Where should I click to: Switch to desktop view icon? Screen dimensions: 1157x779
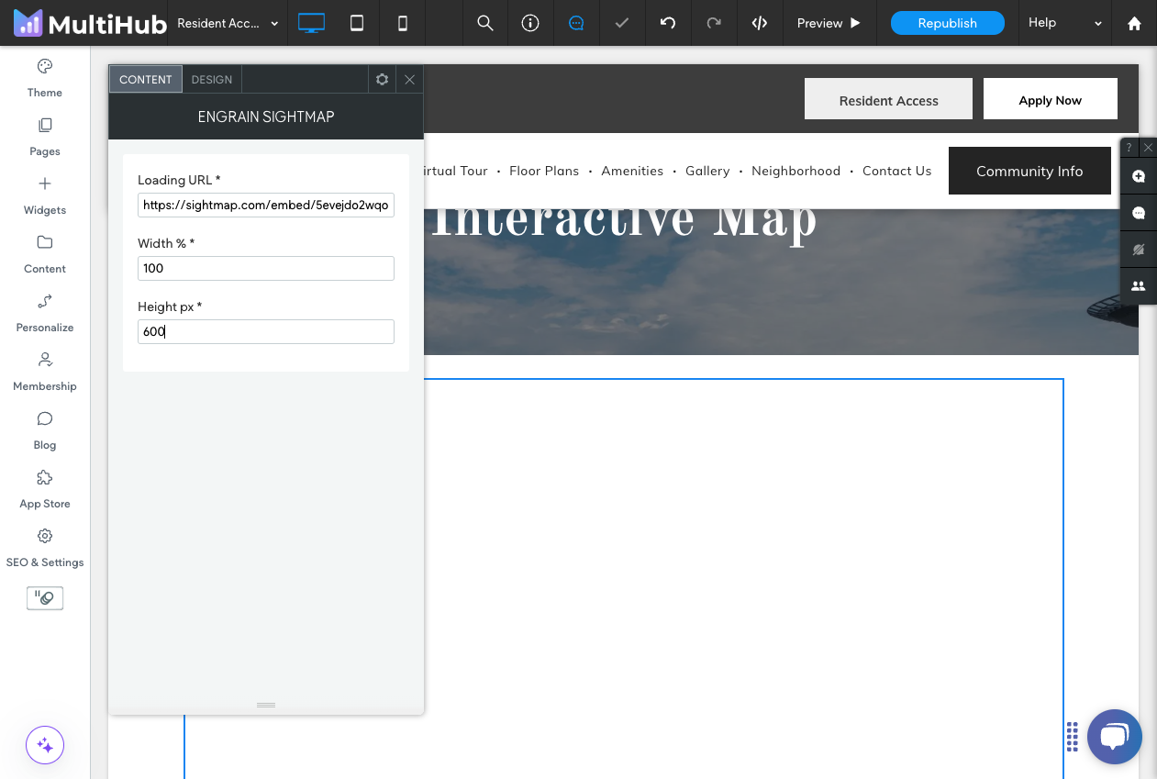click(311, 23)
